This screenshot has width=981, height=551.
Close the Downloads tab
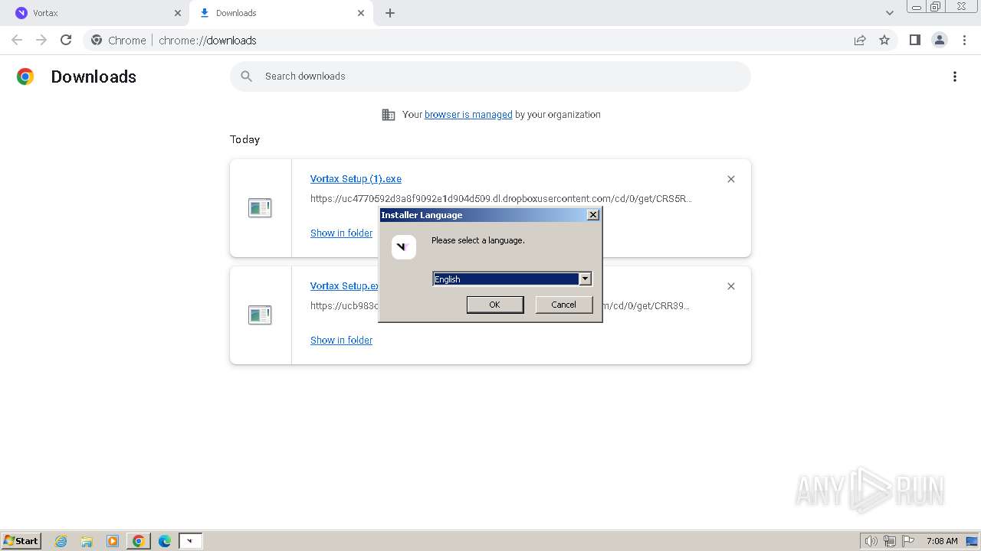point(361,13)
